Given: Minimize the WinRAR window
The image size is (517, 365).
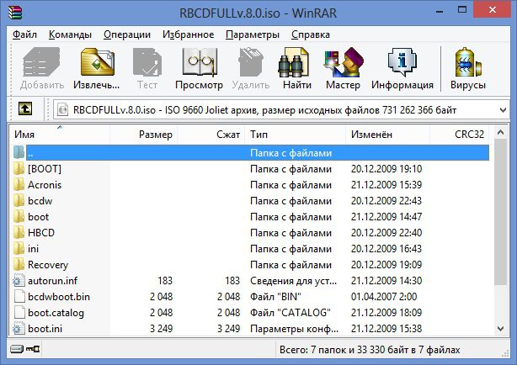Looking at the screenshot, I should pyautogui.click(x=440, y=11).
